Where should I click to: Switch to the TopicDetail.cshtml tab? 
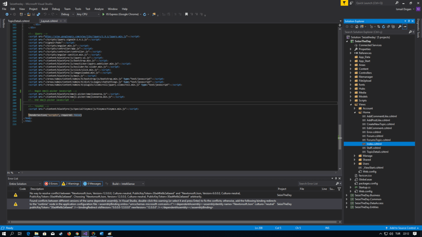[x=19, y=21]
